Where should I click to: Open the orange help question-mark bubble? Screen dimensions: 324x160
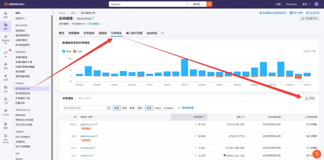(316, 154)
